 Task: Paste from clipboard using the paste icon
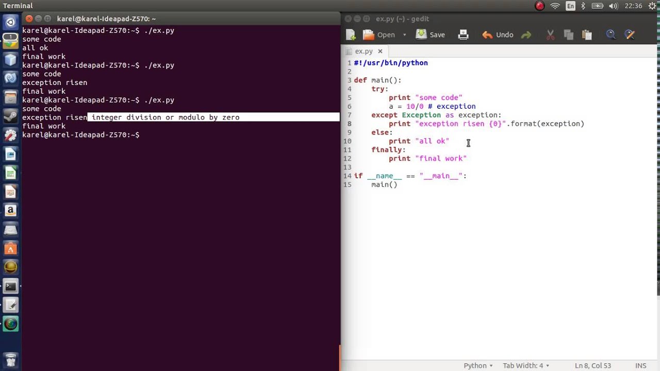point(587,35)
